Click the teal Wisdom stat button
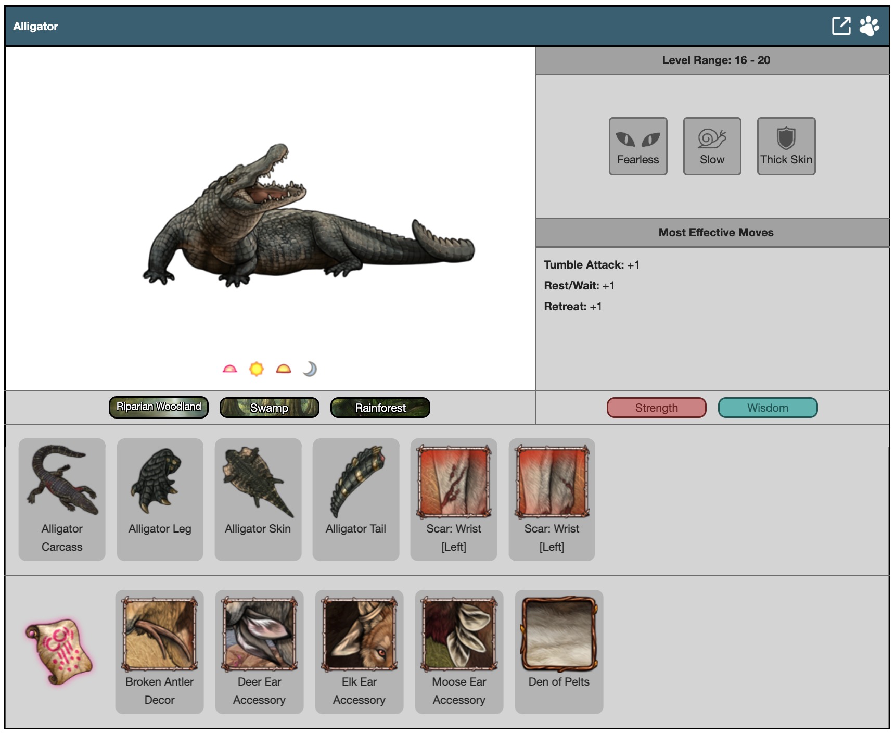Image resolution: width=895 pixels, height=734 pixels. (768, 408)
